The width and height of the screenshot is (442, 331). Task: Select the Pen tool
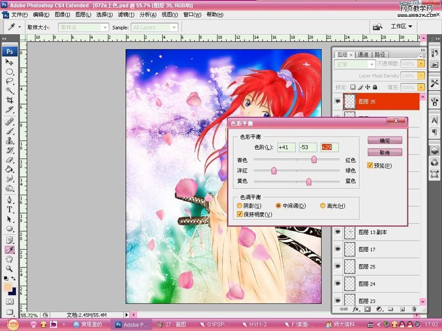pyautogui.click(x=9, y=200)
